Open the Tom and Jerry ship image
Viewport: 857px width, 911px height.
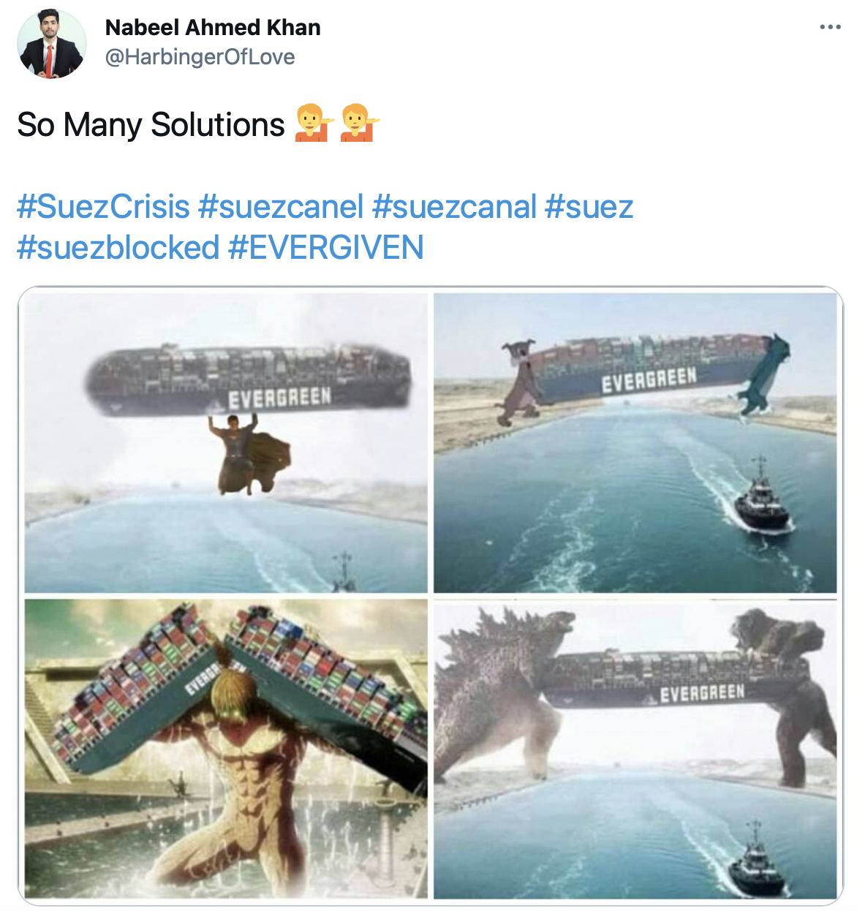pos(635,442)
